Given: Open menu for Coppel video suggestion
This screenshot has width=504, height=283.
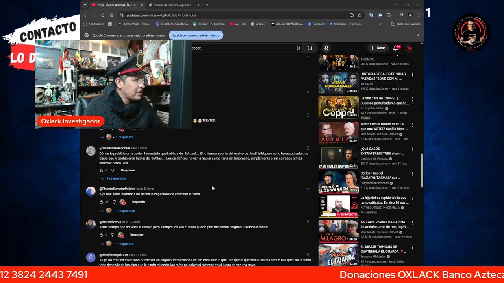Looking at the screenshot, I should pos(413,99).
